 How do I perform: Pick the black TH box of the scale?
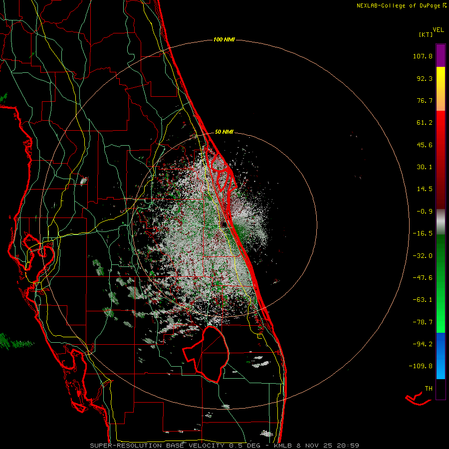click(441, 389)
